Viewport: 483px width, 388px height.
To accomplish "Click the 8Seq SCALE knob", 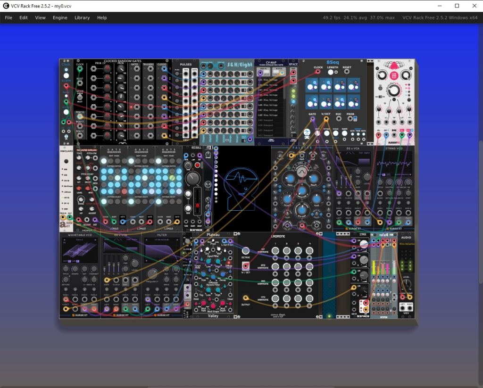I will pyautogui.click(x=335, y=133).
